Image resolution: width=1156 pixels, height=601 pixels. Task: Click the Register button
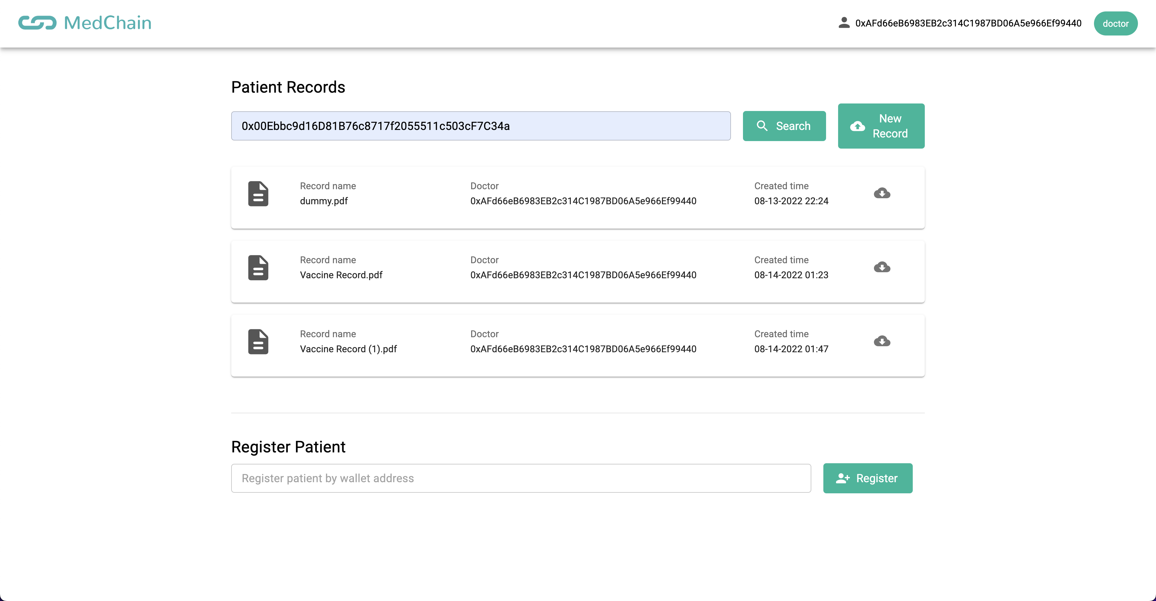point(867,478)
